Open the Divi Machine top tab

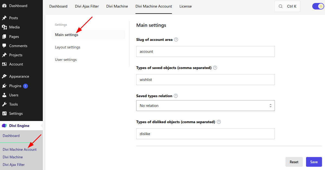pyautogui.click(x=117, y=6)
